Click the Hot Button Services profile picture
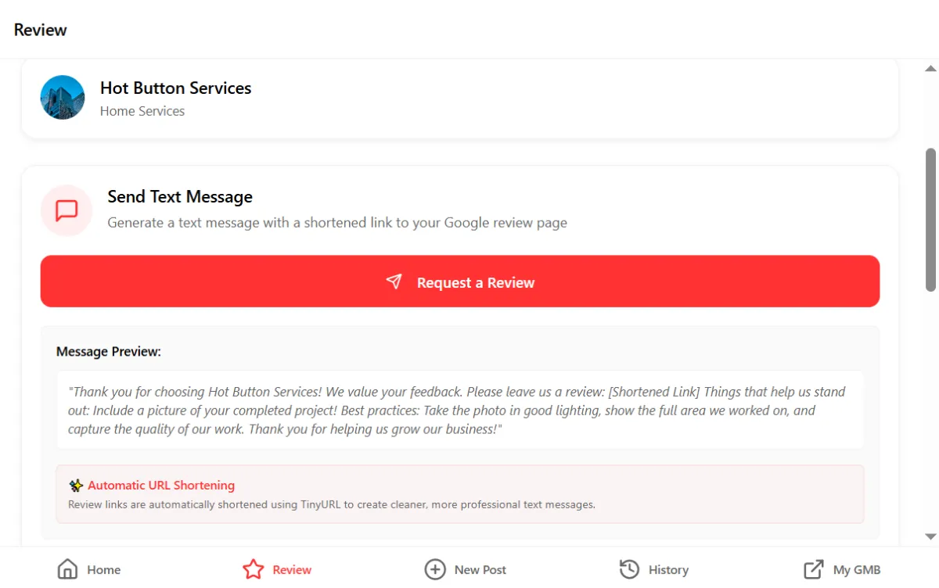This screenshot has height=588, width=939. 63,97
